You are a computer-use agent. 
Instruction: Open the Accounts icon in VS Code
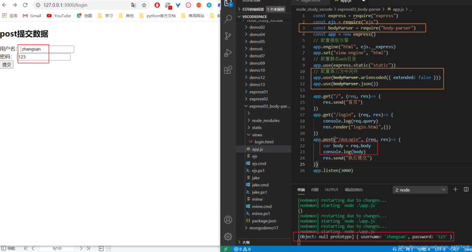pos(228,219)
